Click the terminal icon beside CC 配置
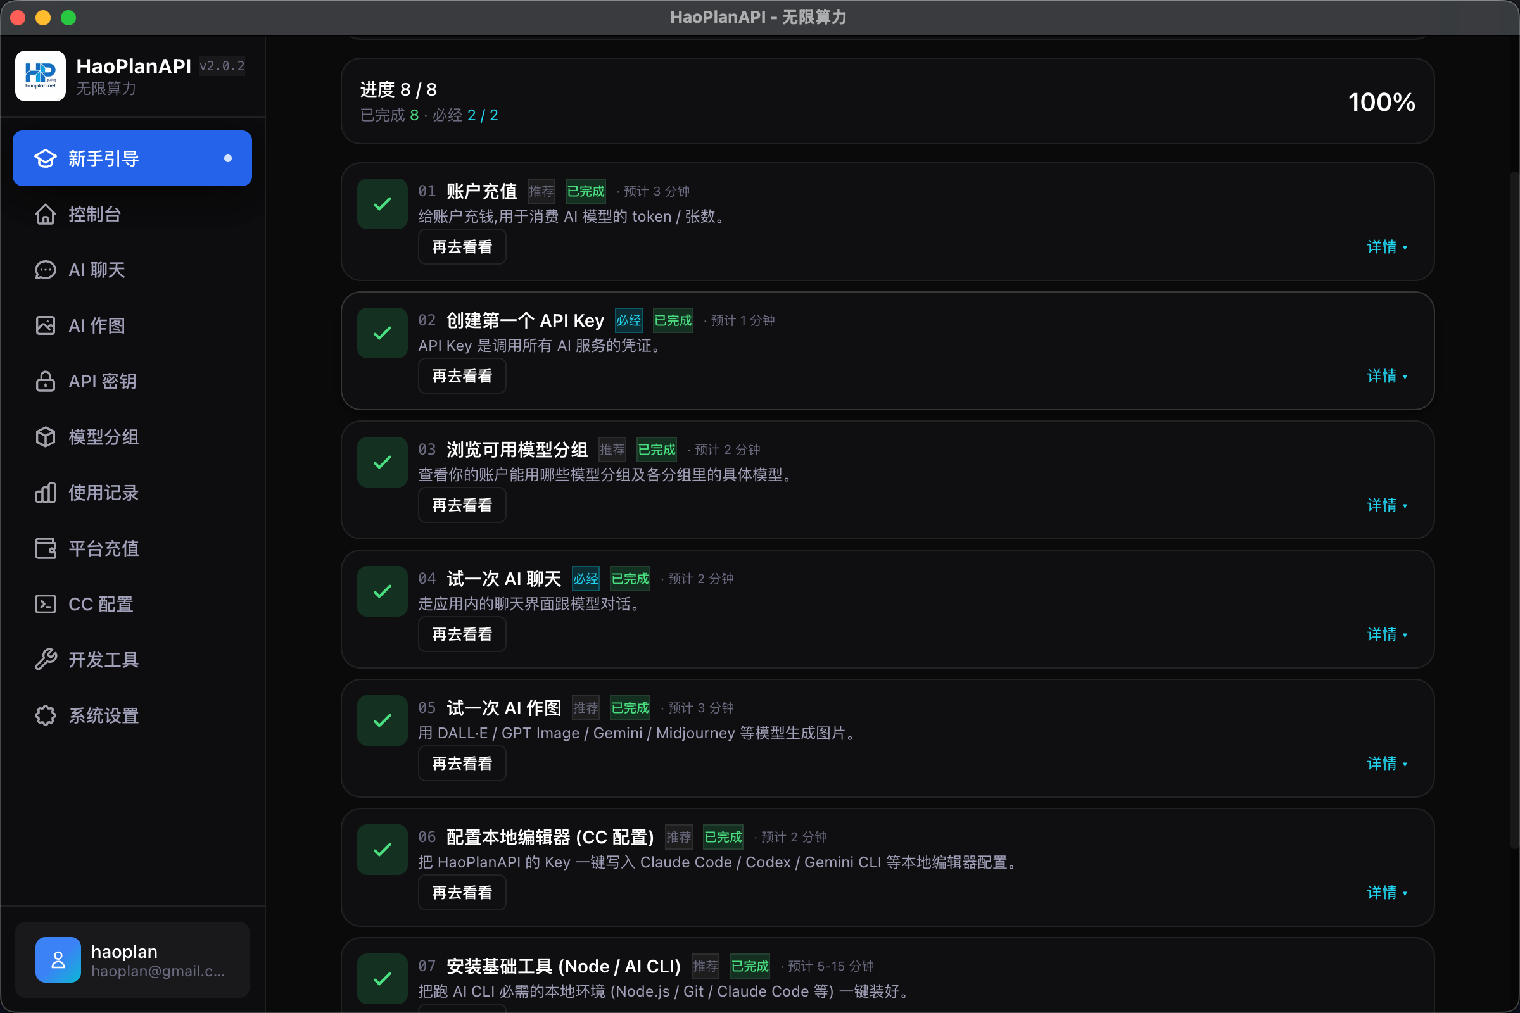This screenshot has width=1520, height=1013. [45, 604]
